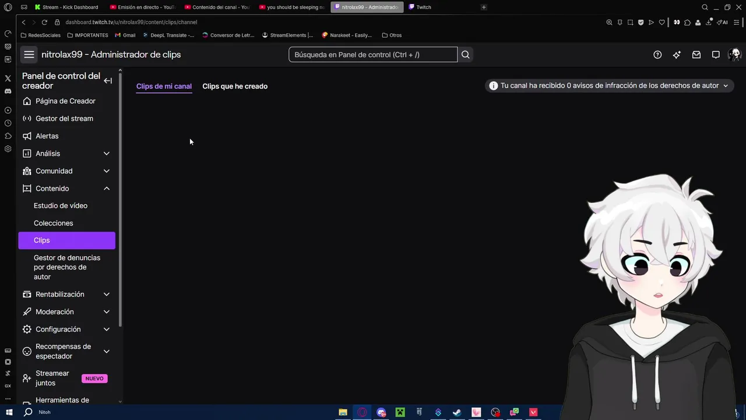Open Opera easy setup sliders icon

tap(737, 22)
